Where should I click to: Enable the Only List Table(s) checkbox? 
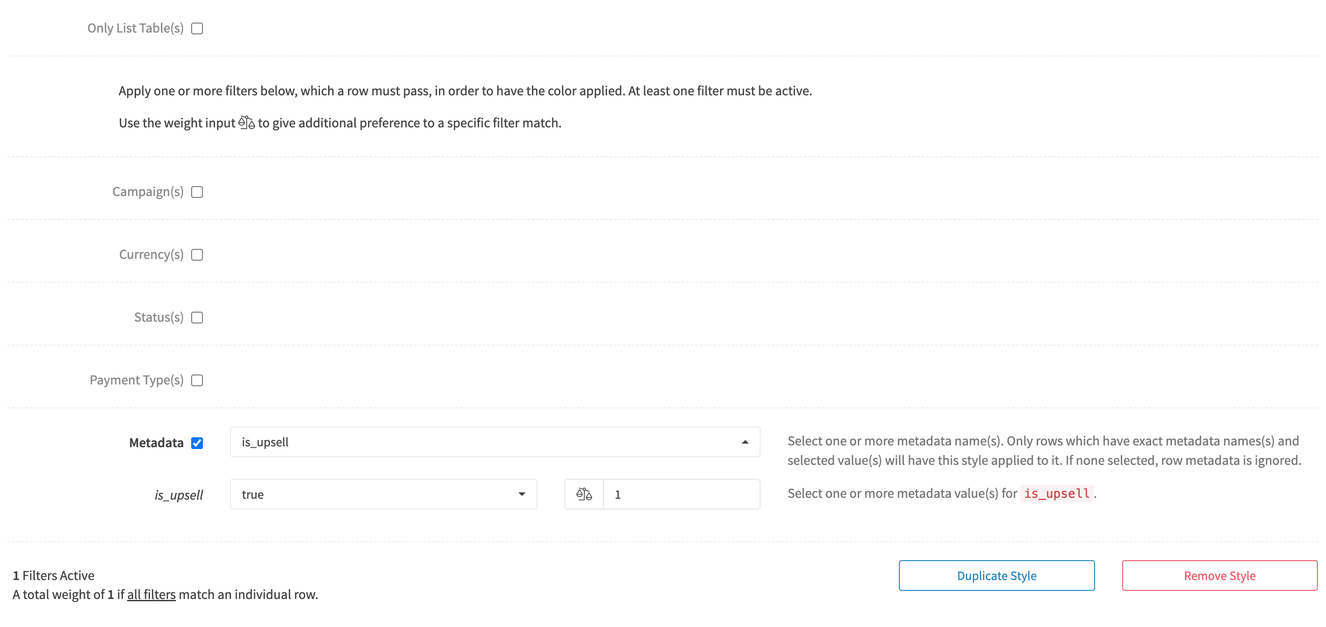pyautogui.click(x=197, y=28)
